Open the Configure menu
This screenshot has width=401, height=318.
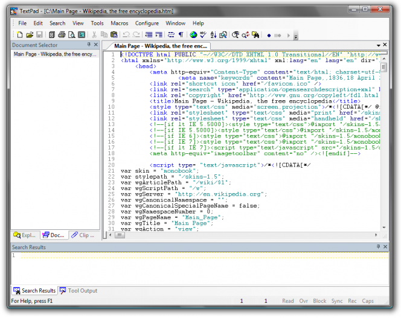[147, 23]
